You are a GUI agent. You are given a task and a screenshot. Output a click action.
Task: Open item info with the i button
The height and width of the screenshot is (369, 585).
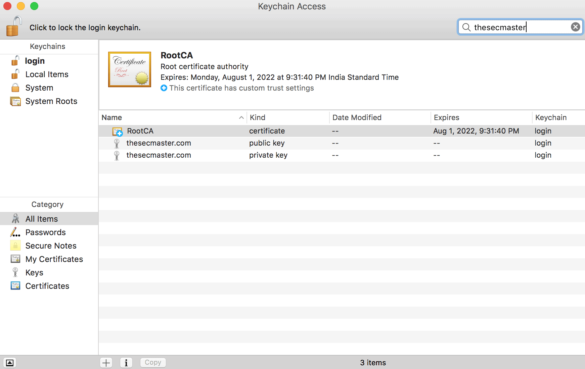coord(126,363)
